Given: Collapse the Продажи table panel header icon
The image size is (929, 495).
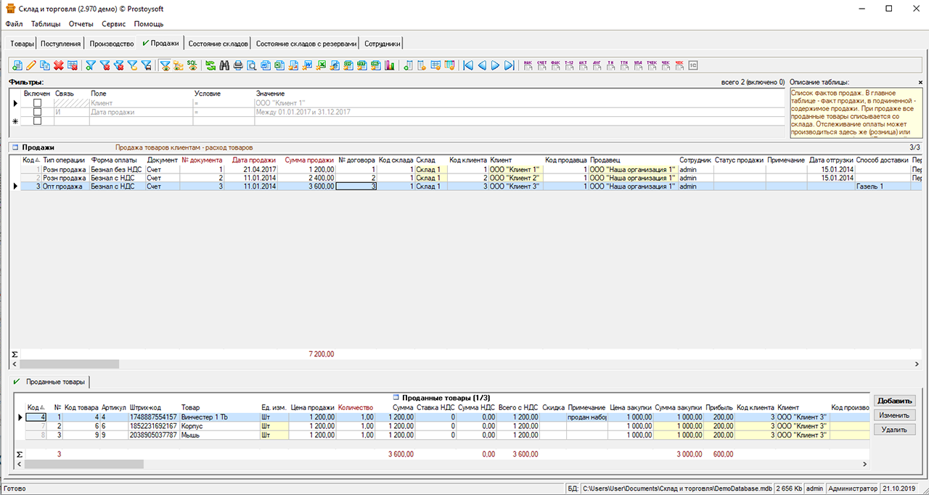Looking at the screenshot, I should click(15, 147).
